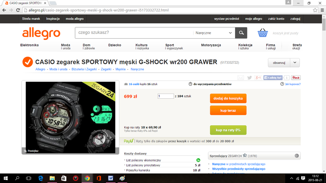
Task: Open the shopping basket icon
Action: tap(262, 33)
